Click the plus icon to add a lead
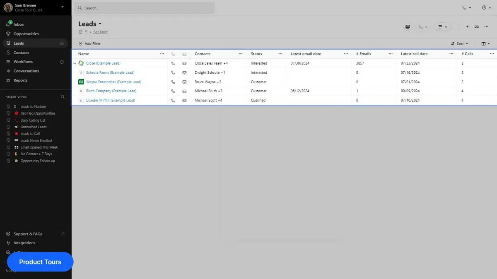Viewport: 497px width, 279px height. pyautogui.click(x=467, y=26)
